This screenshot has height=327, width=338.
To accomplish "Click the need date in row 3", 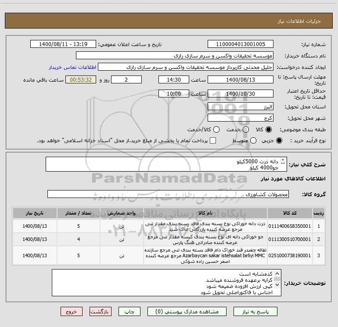I will tap(35, 255).
